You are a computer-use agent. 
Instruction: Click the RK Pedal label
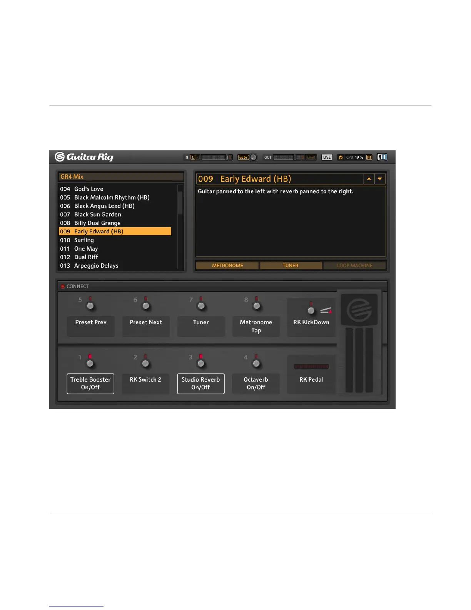coord(311,380)
